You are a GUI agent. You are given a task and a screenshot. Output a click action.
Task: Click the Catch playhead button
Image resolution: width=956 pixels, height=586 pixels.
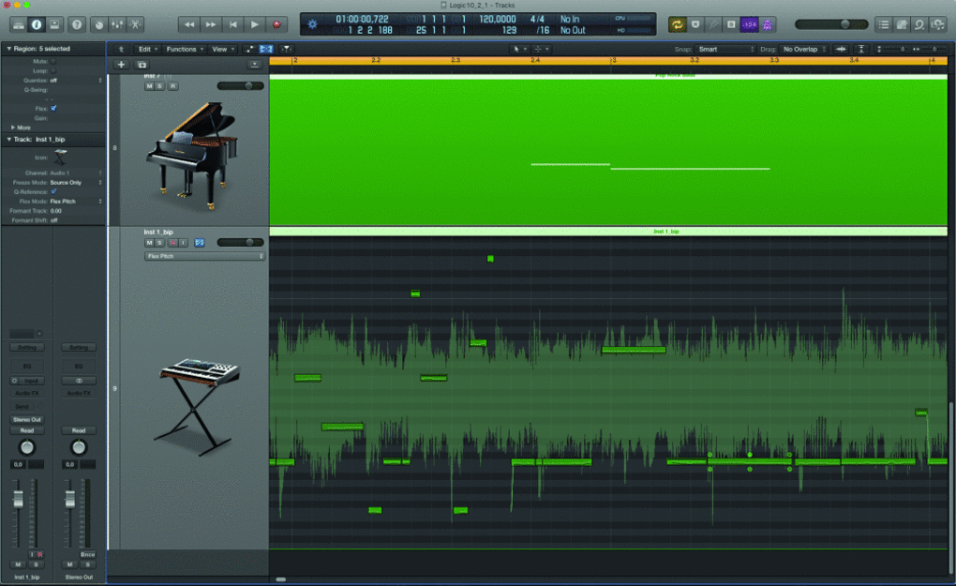(x=286, y=50)
